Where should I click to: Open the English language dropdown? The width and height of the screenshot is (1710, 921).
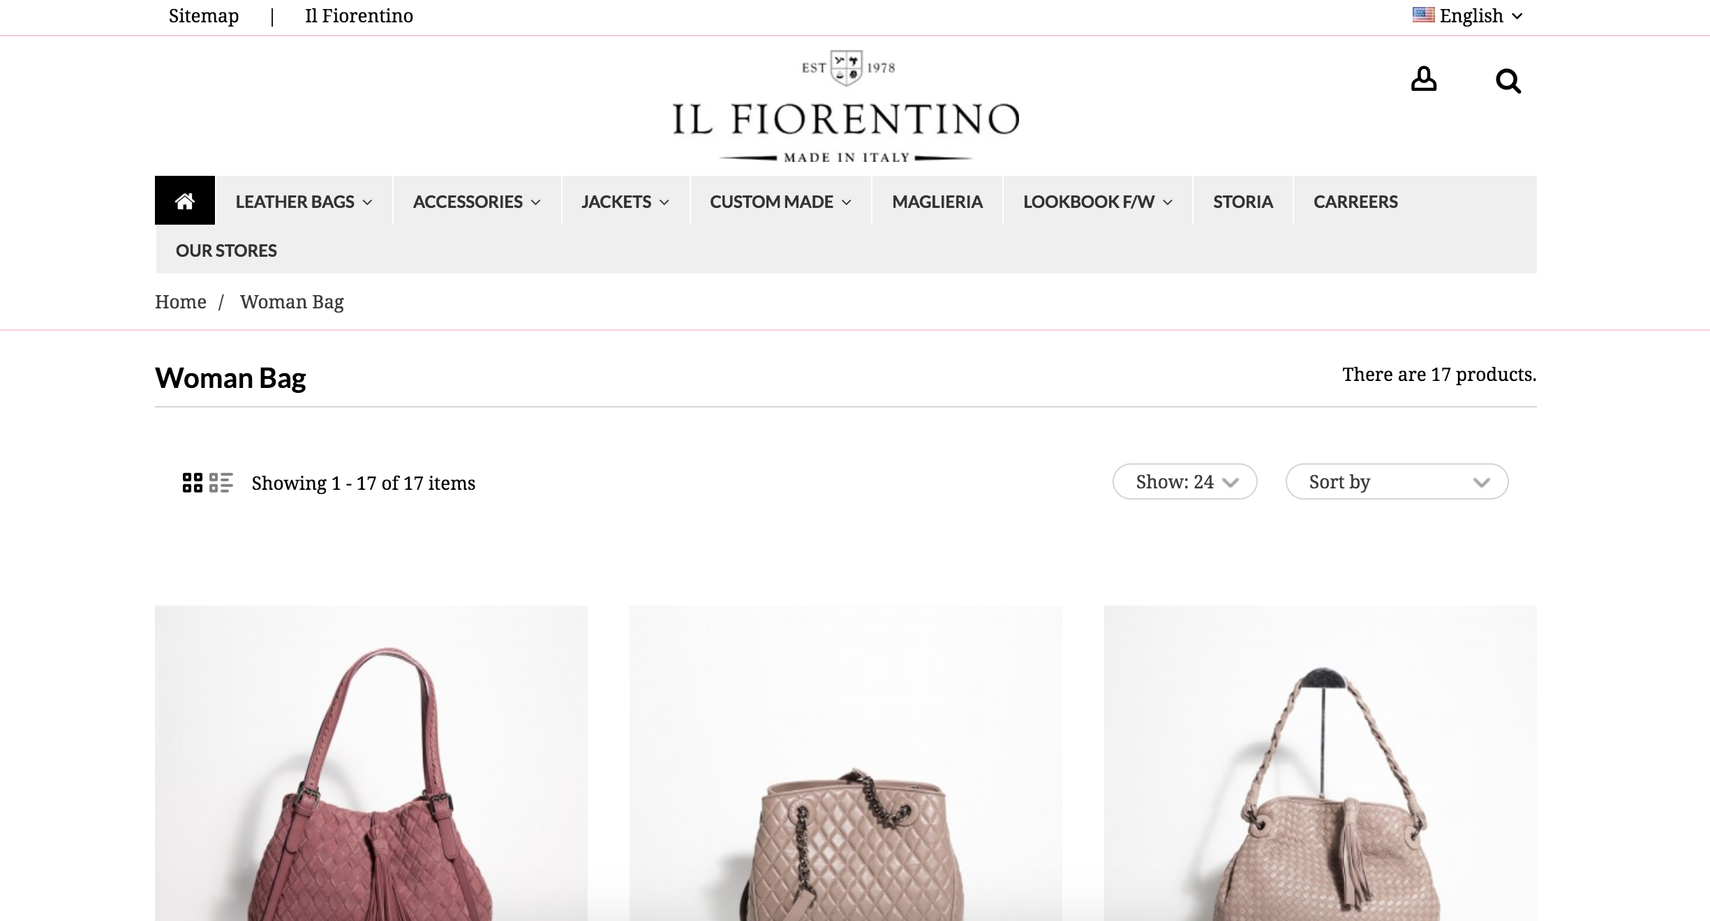tap(1467, 15)
